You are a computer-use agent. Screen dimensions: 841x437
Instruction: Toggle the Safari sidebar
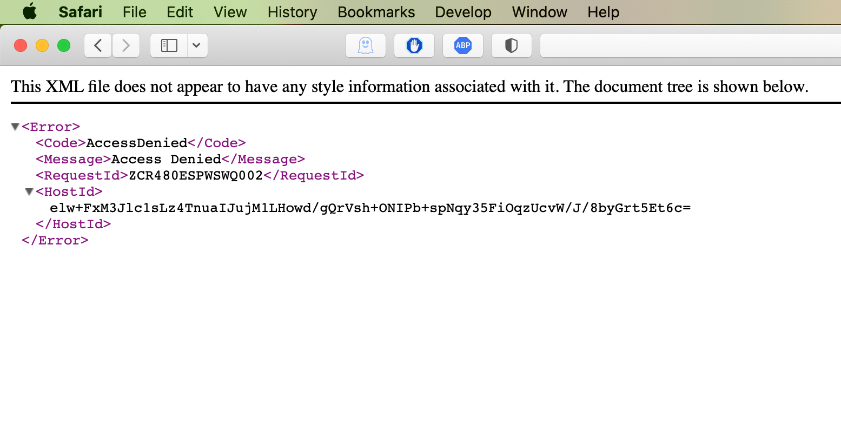tap(169, 45)
